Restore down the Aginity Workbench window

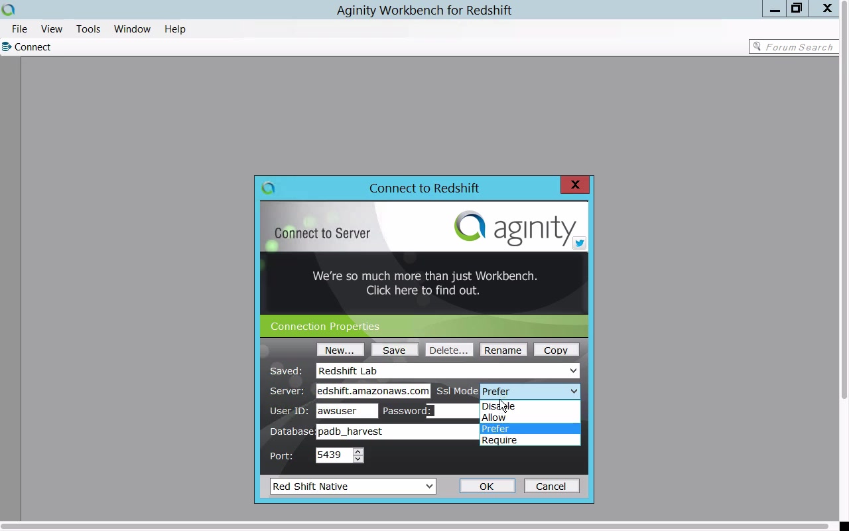797,9
